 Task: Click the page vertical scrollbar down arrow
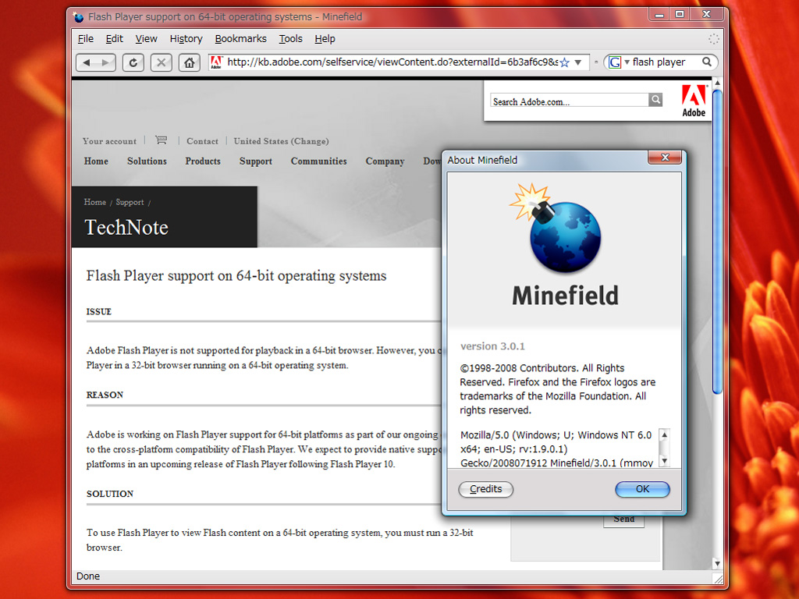point(717,563)
